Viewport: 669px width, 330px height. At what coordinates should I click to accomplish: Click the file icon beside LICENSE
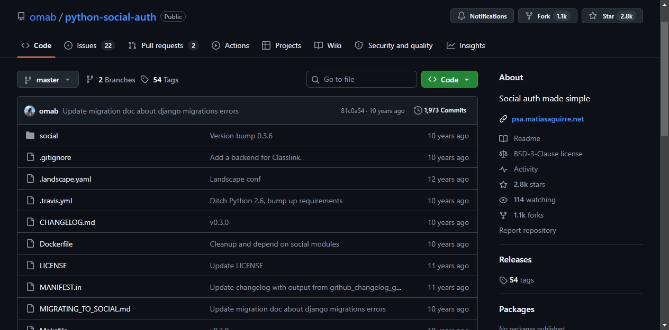coord(30,266)
